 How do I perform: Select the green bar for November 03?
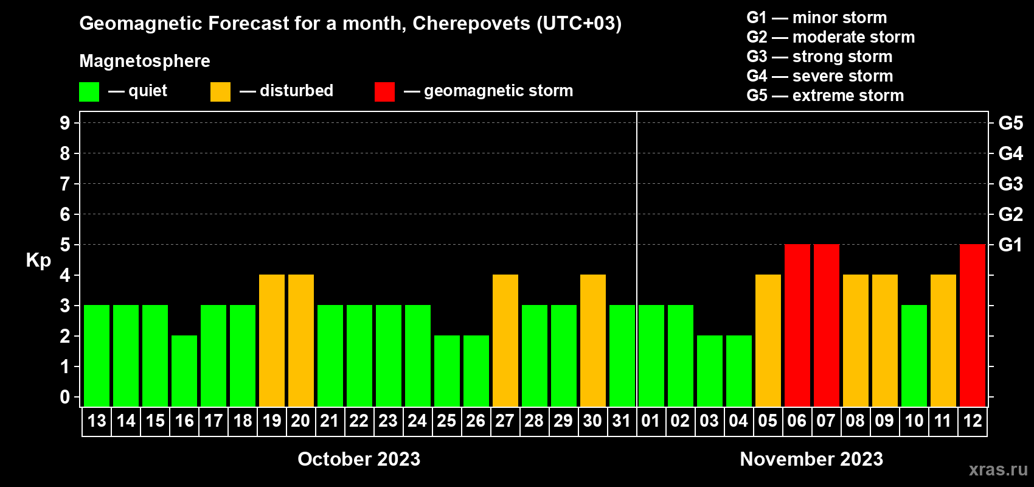pyautogui.click(x=710, y=371)
